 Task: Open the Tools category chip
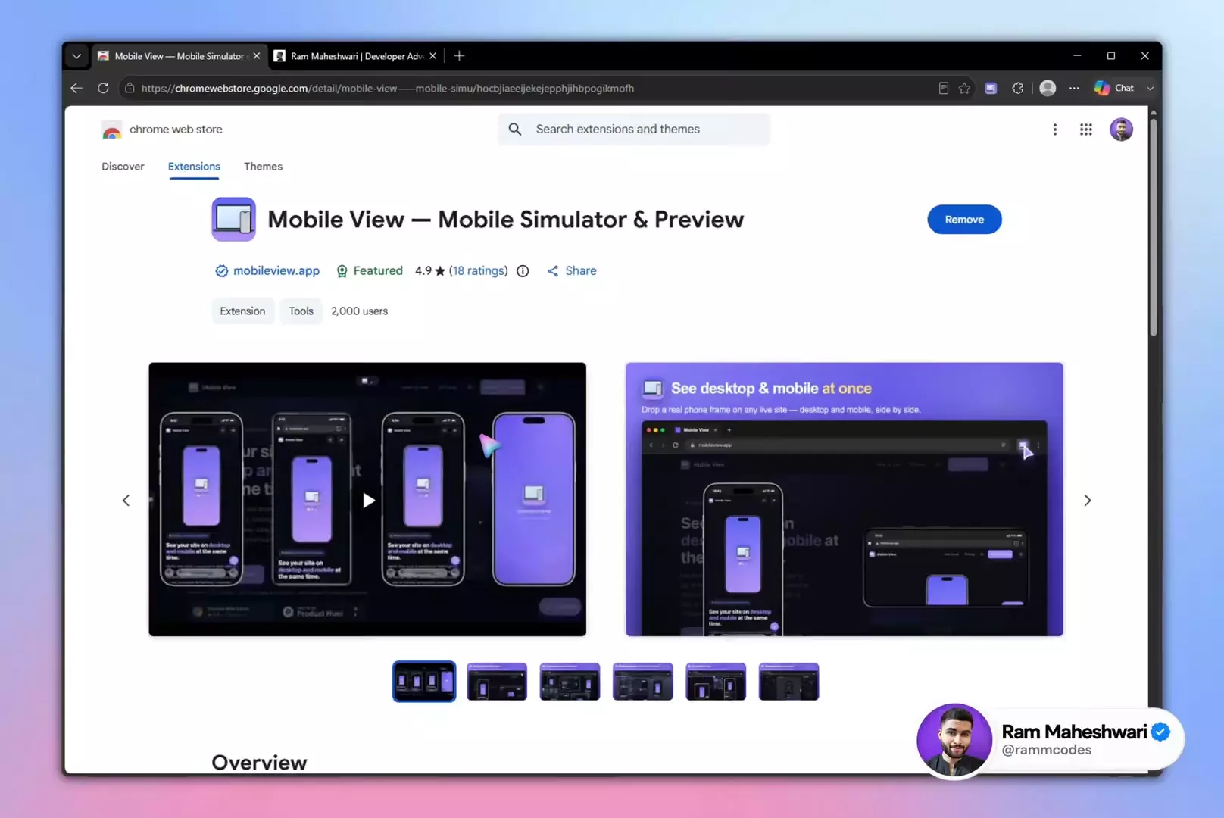(301, 311)
